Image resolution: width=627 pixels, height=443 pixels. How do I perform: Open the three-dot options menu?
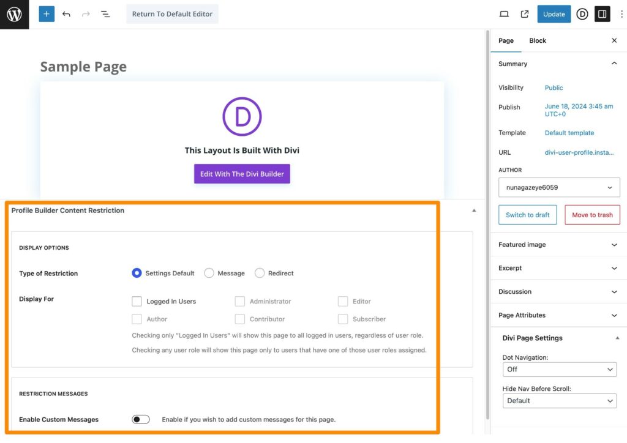tap(621, 14)
